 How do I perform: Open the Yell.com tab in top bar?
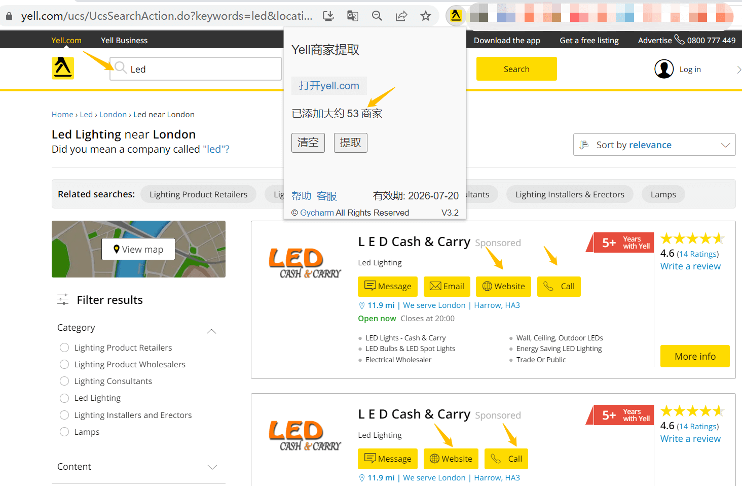(66, 40)
